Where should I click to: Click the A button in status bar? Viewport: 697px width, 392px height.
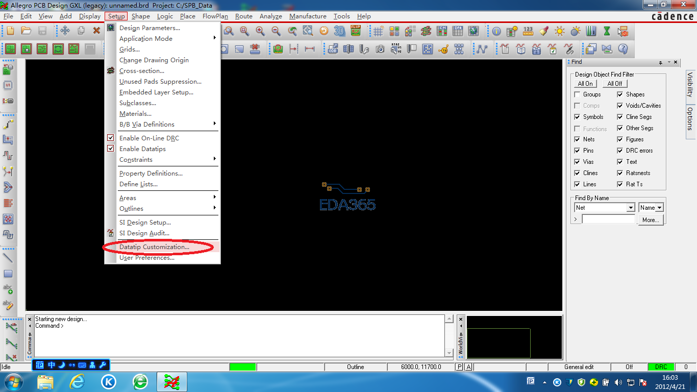(468, 366)
